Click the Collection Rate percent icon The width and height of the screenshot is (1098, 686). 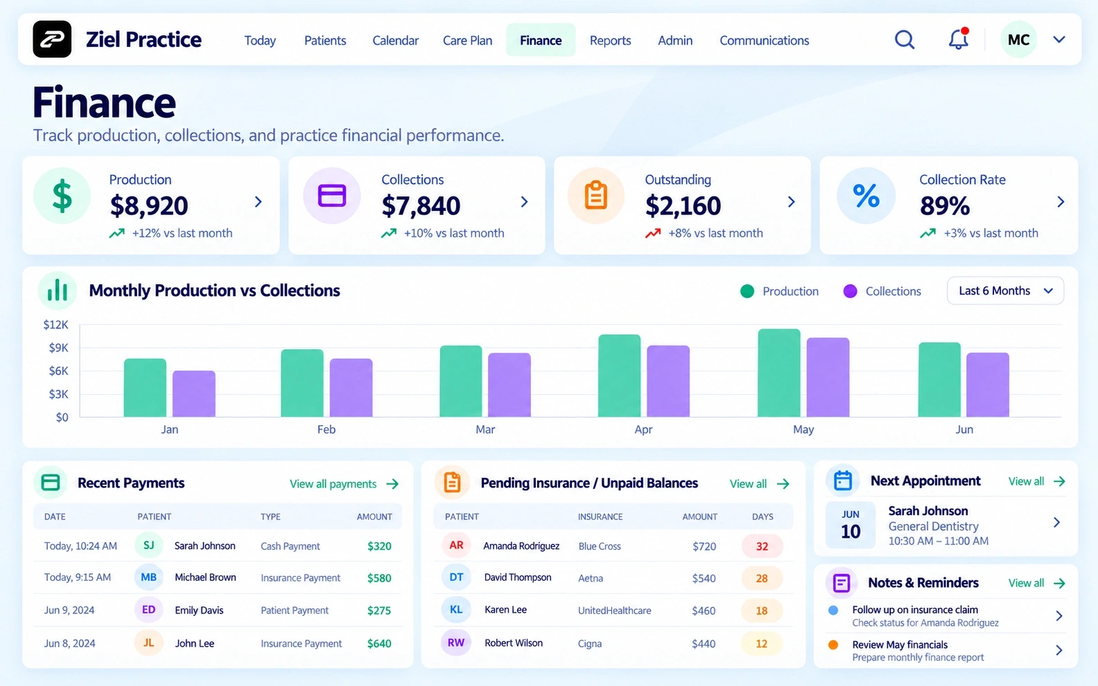pos(866,196)
